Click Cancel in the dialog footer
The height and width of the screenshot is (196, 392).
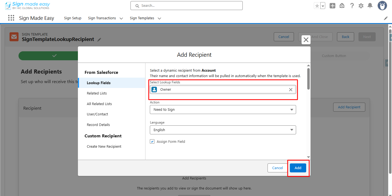277,168
